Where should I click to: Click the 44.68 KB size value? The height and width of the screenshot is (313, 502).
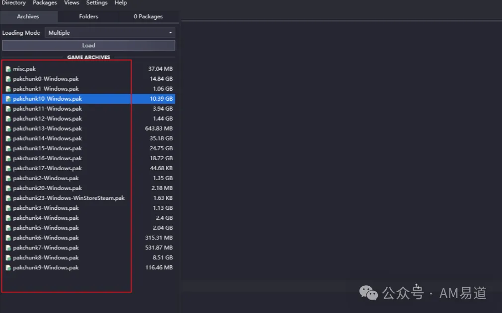click(x=161, y=168)
